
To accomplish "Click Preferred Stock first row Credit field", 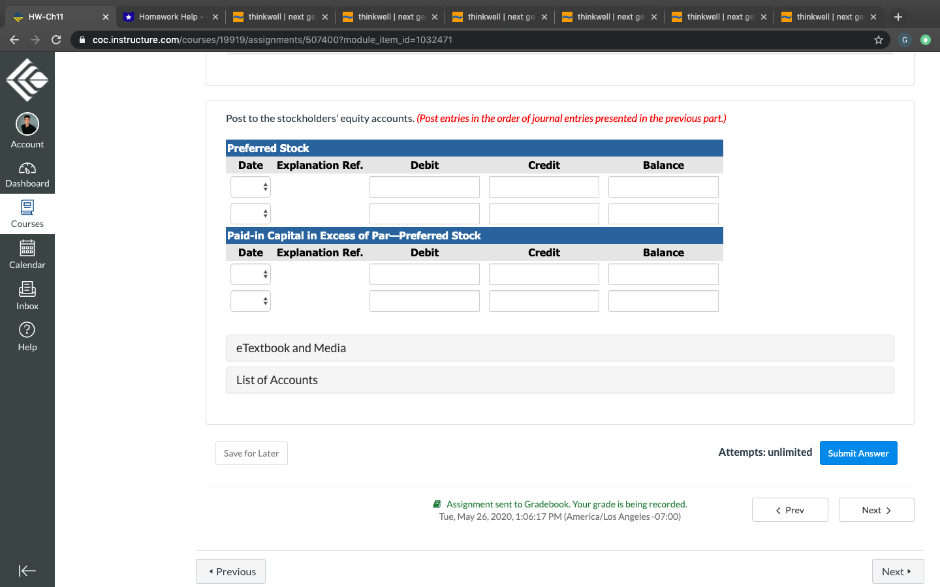I will pyautogui.click(x=544, y=187).
